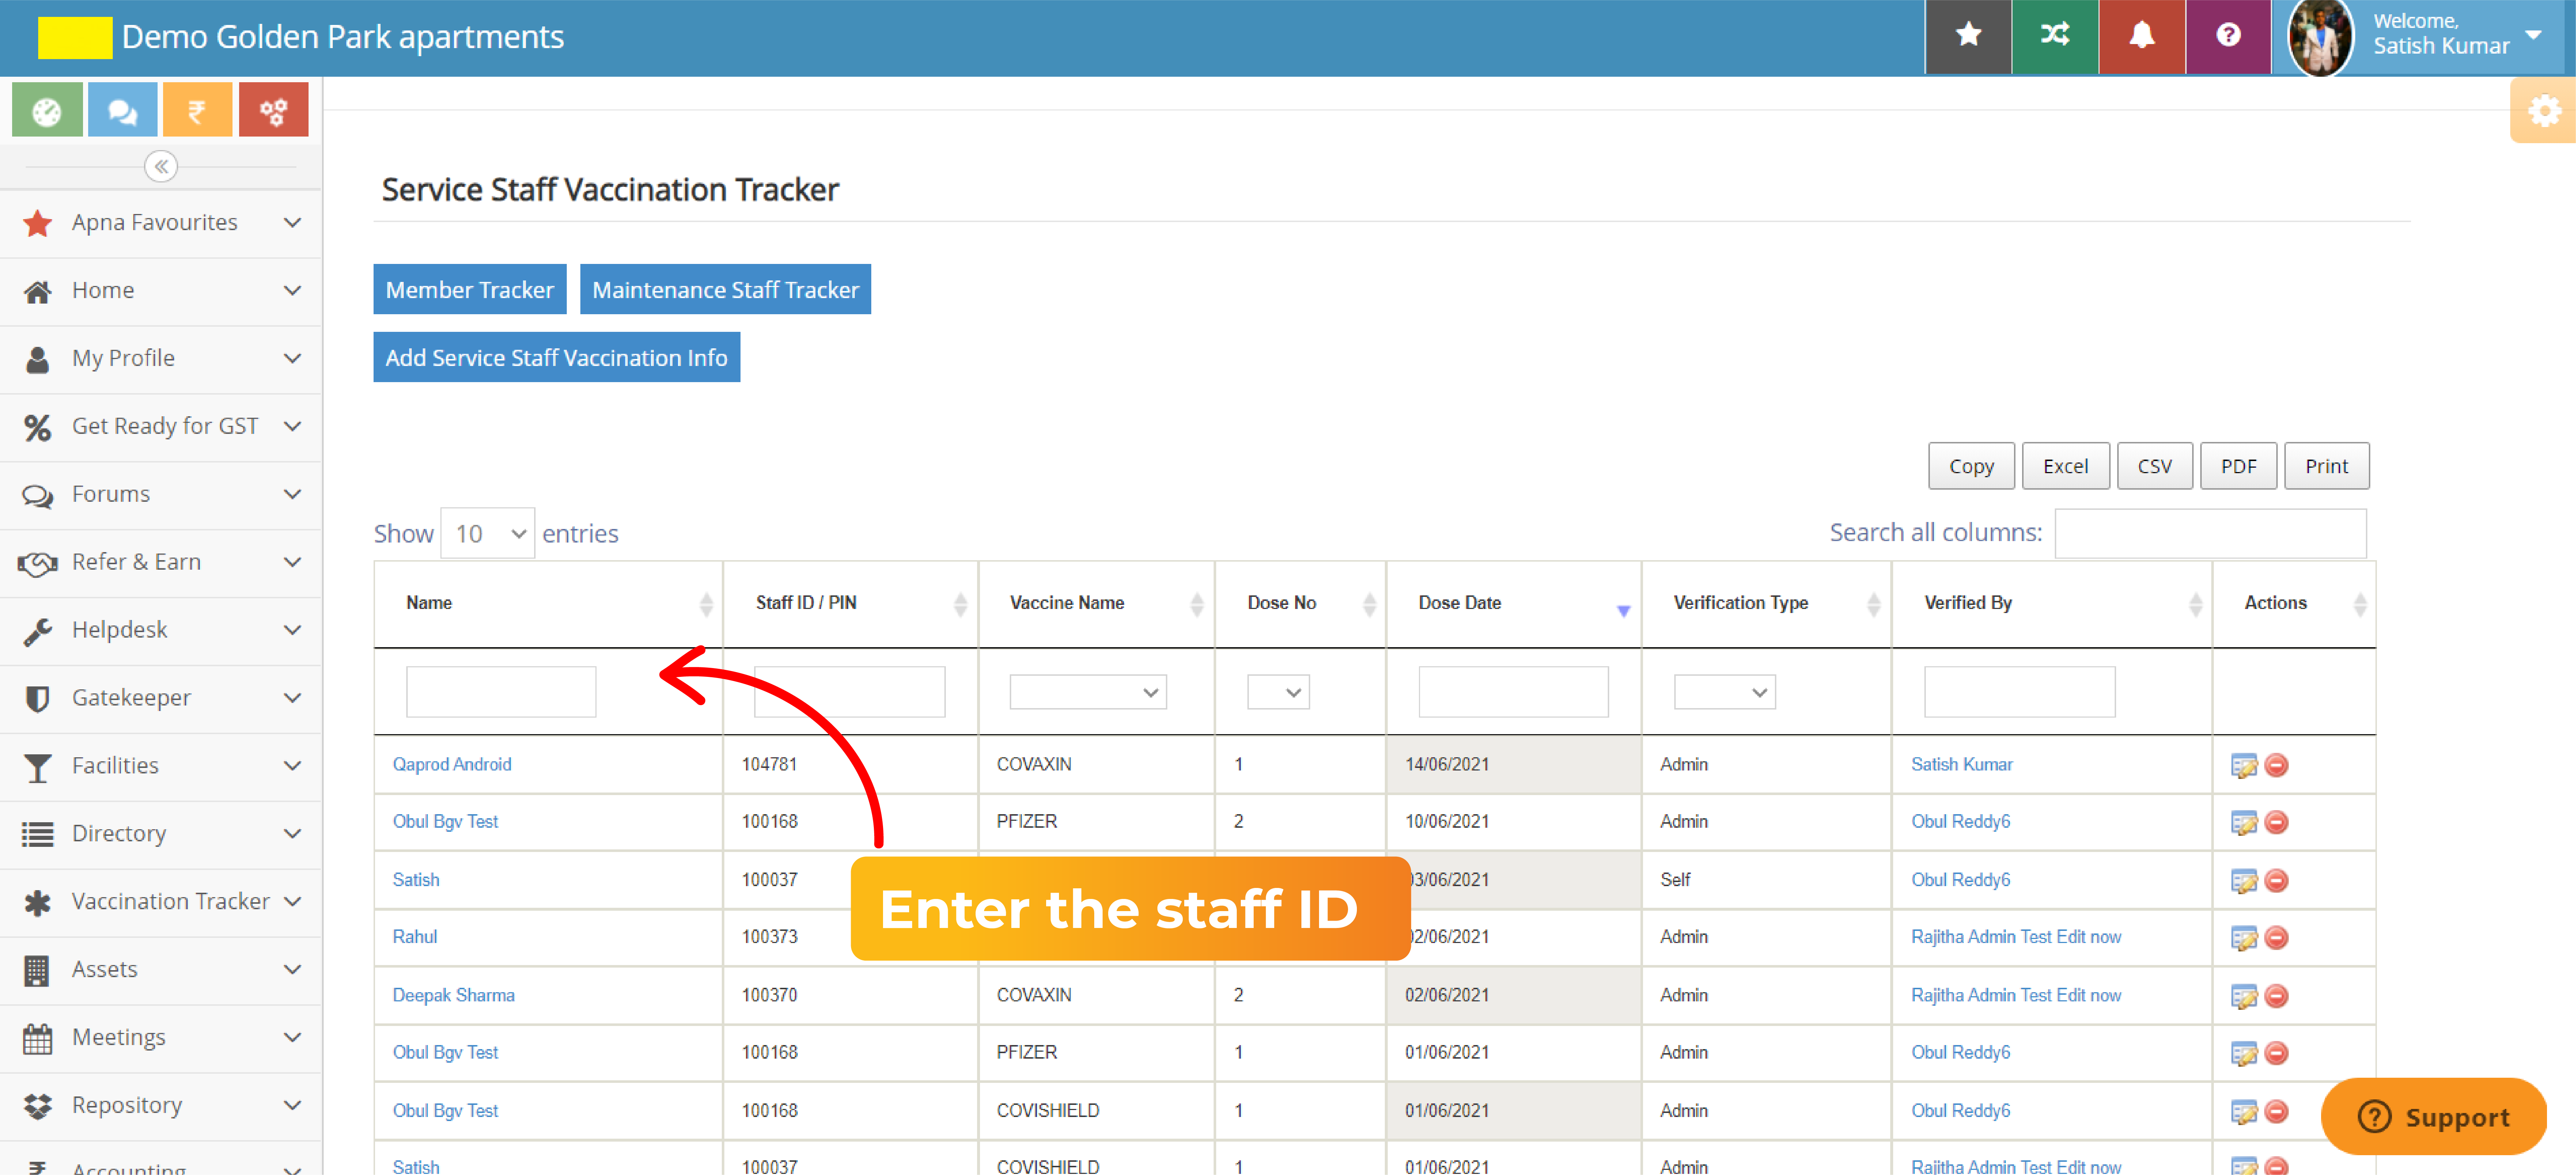The width and height of the screenshot is (2576, 1175).
Task: Focus the Search all columns field
Action: point(2210,534)
